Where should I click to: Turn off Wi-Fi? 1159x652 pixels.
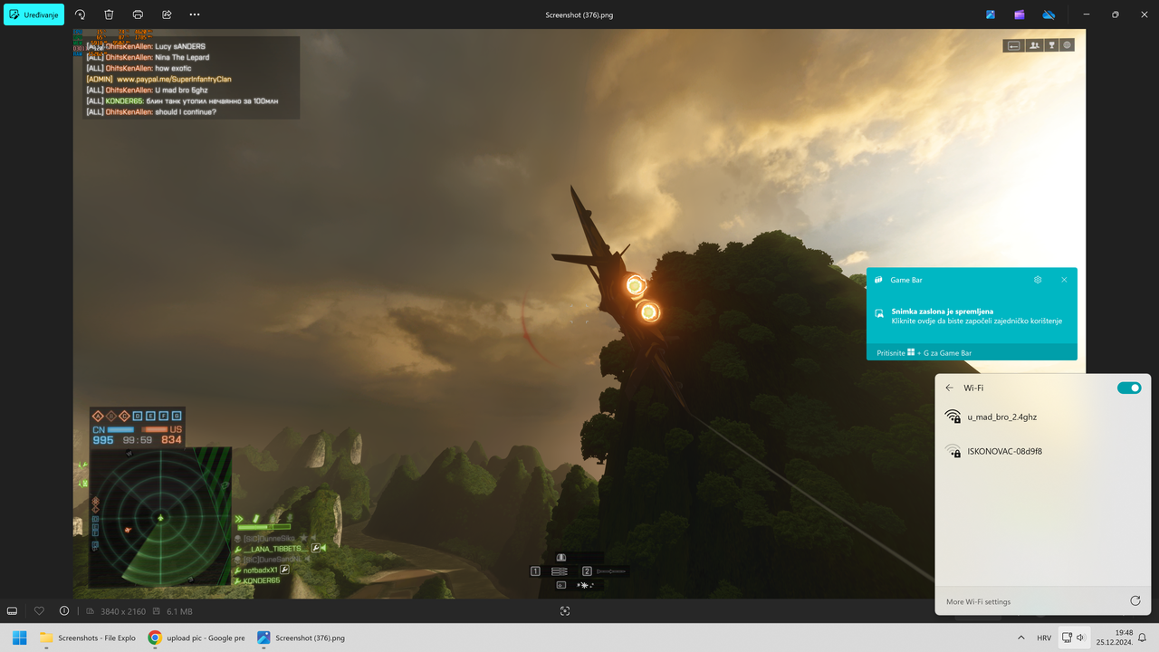point(1129,387)
